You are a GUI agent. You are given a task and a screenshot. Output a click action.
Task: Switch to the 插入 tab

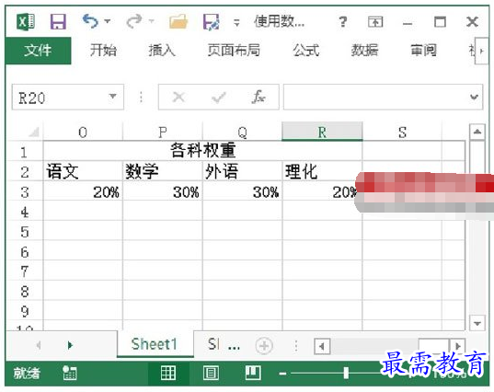pyautogui.click(x=162, y=51)
